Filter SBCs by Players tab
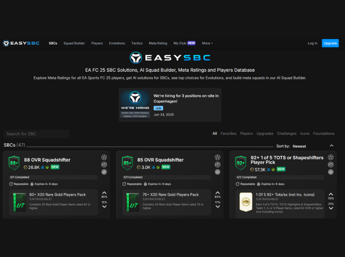 pos(246,134)
